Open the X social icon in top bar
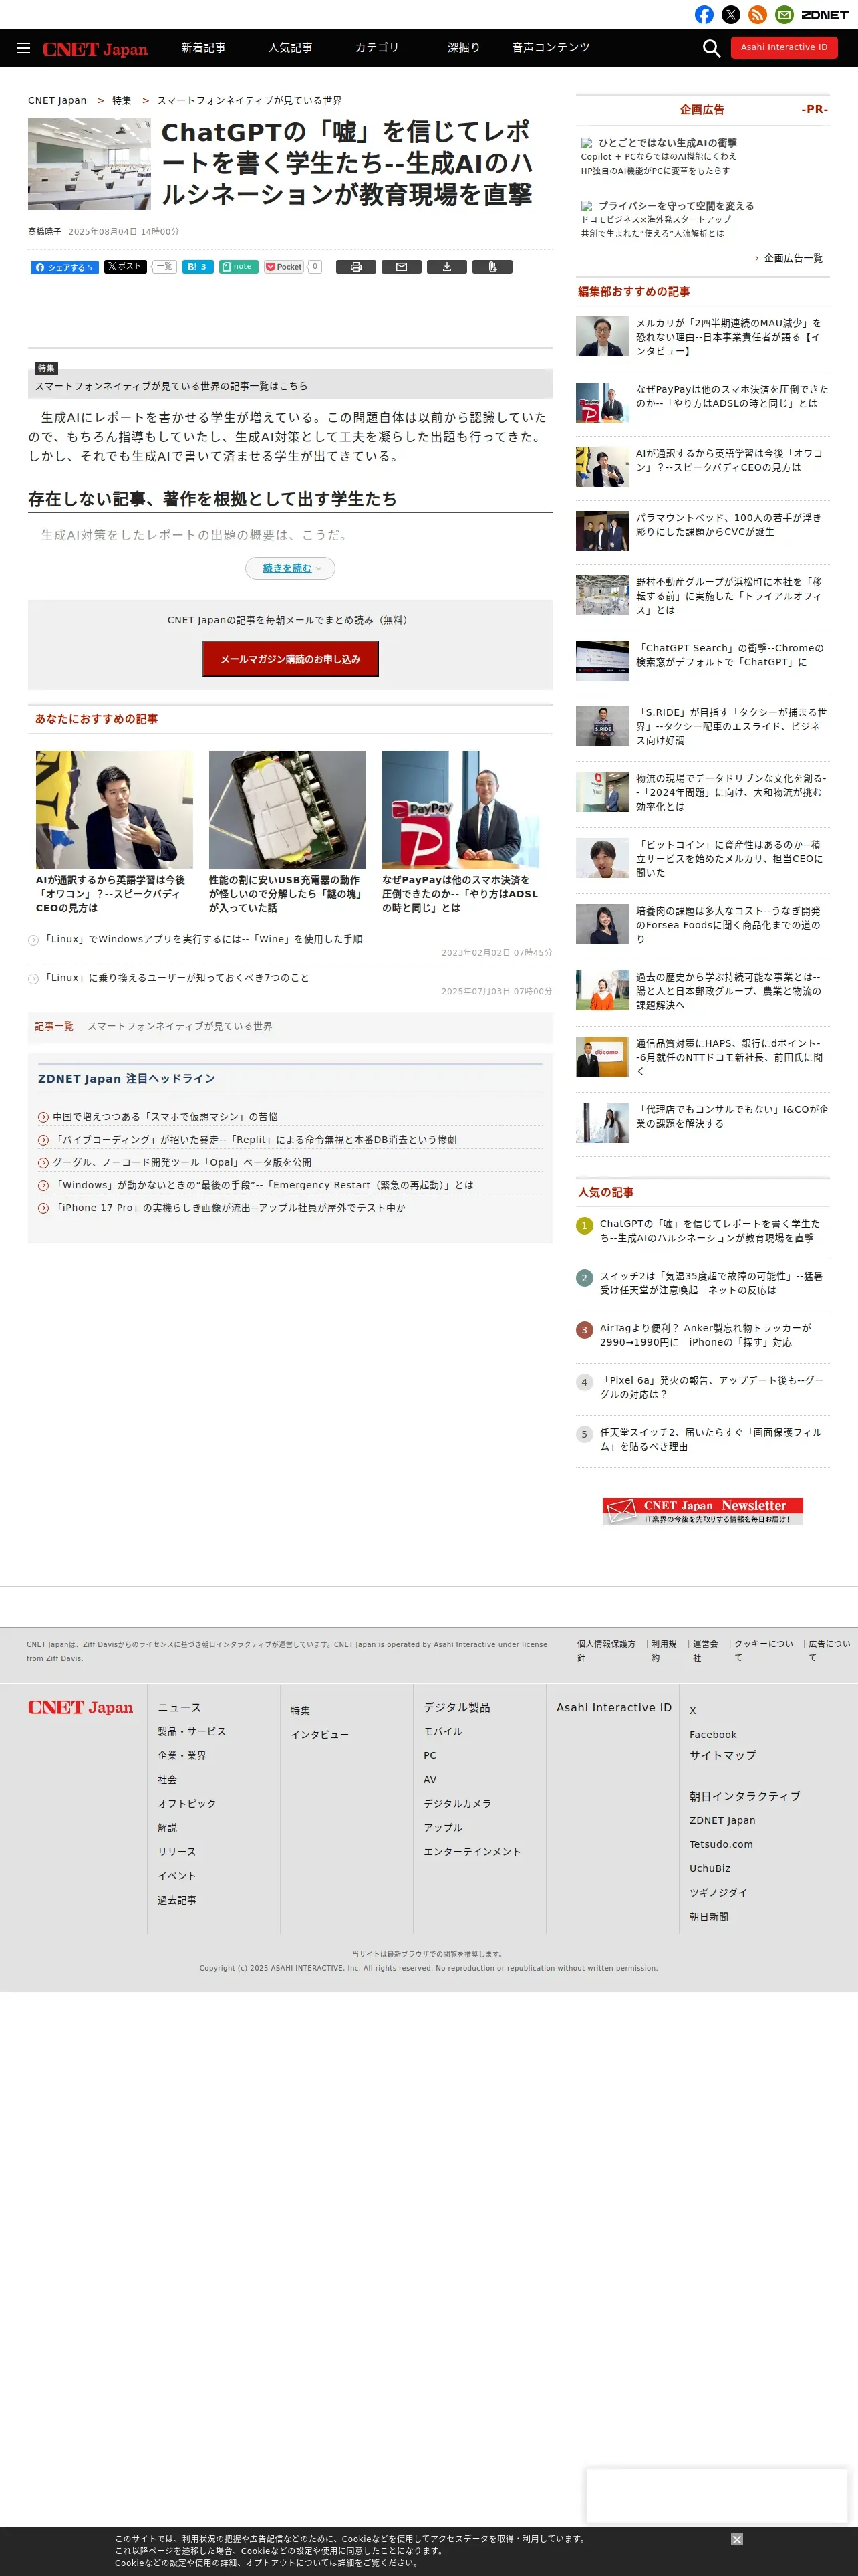The image size is (858, 2576). coord(731,15)
